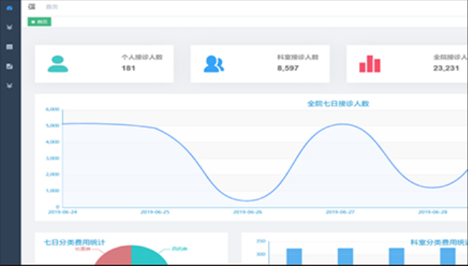Open the 科室接诊人数 8,597 card
Viewport: 468px width, 266px height.
pyautogui.click(x=260, y=64)
